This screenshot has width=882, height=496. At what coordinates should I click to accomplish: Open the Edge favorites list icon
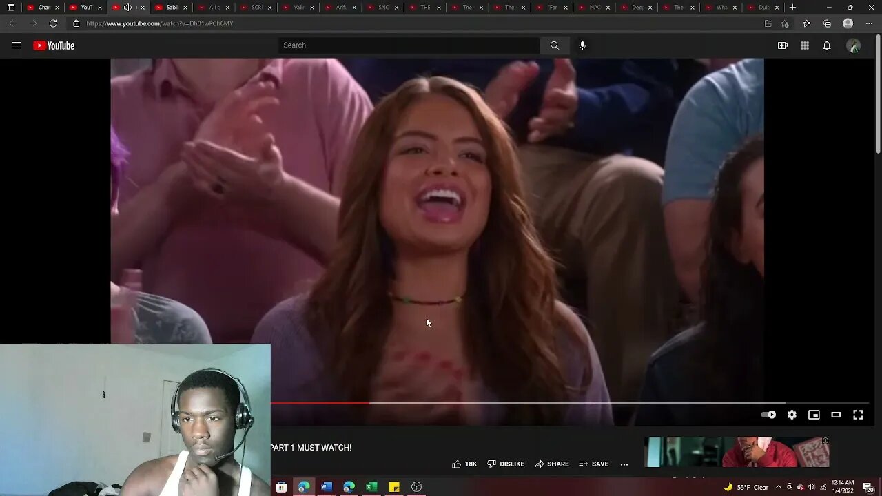pos(807,23)
